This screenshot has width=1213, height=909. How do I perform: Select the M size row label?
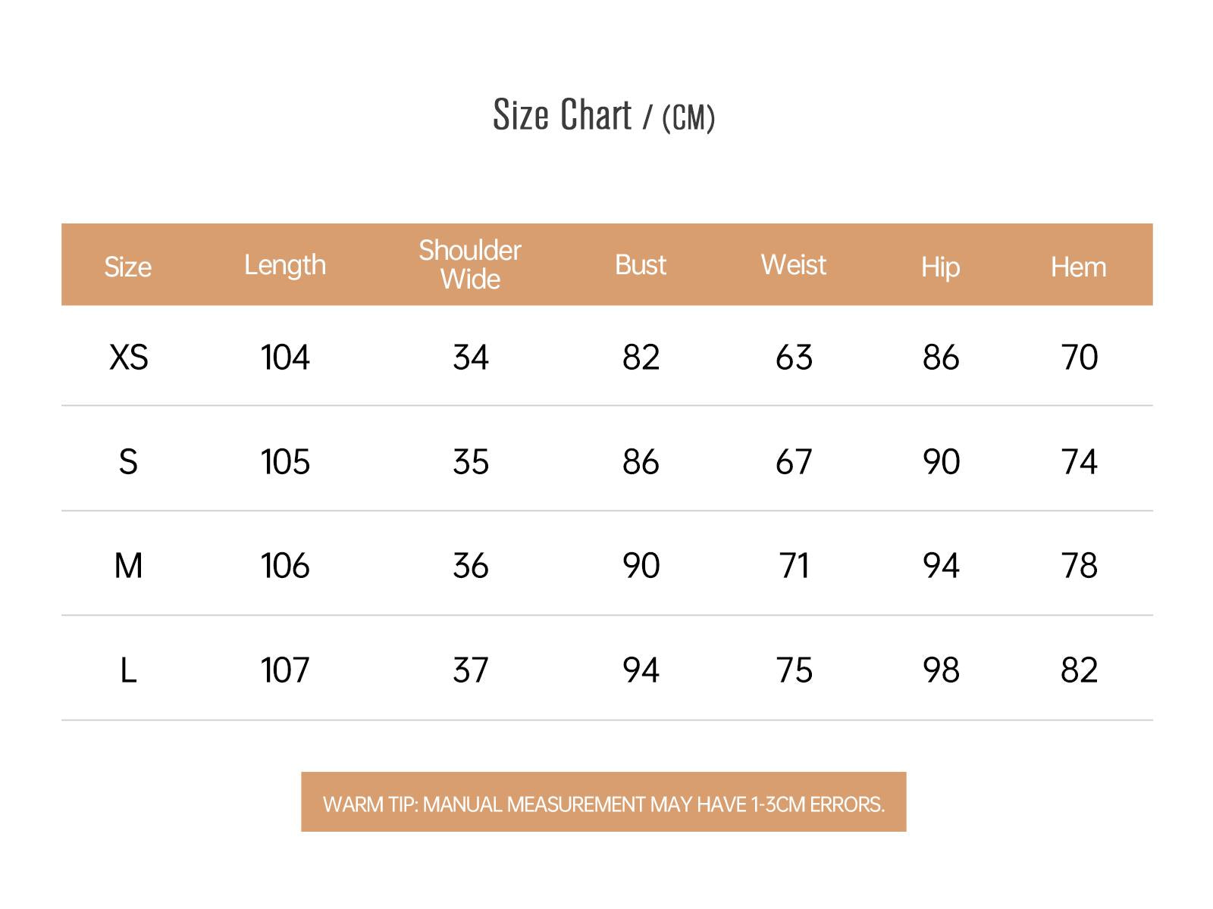coord(128,566)
